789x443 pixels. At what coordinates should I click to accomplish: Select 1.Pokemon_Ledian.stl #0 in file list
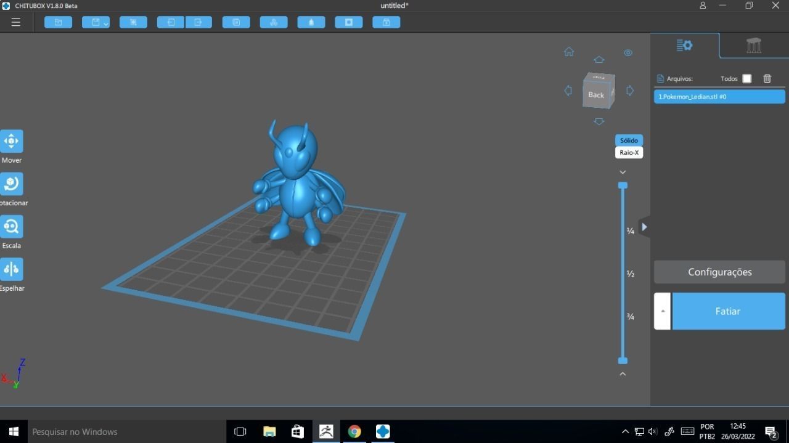click(719, 97)
